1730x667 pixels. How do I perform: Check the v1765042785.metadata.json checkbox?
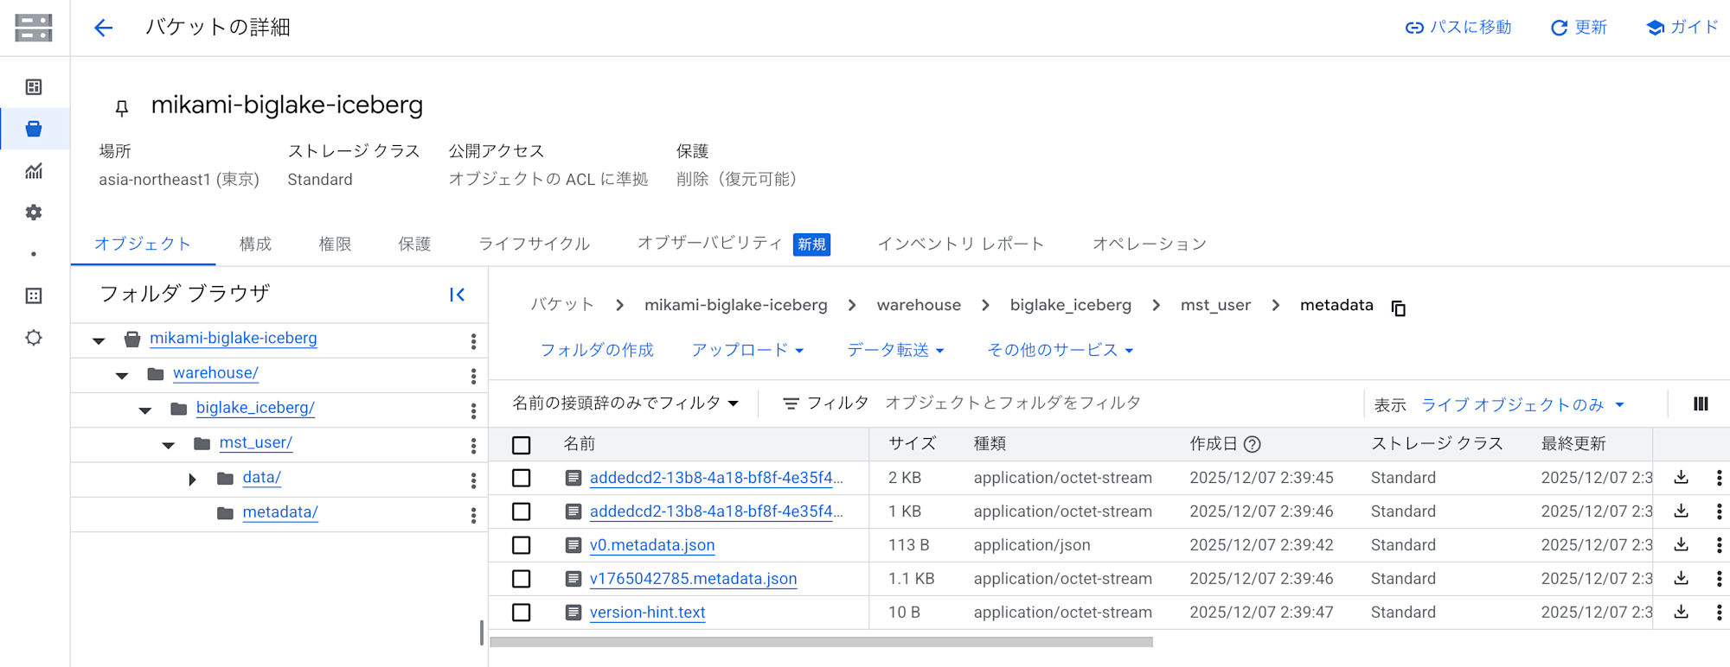521,579
